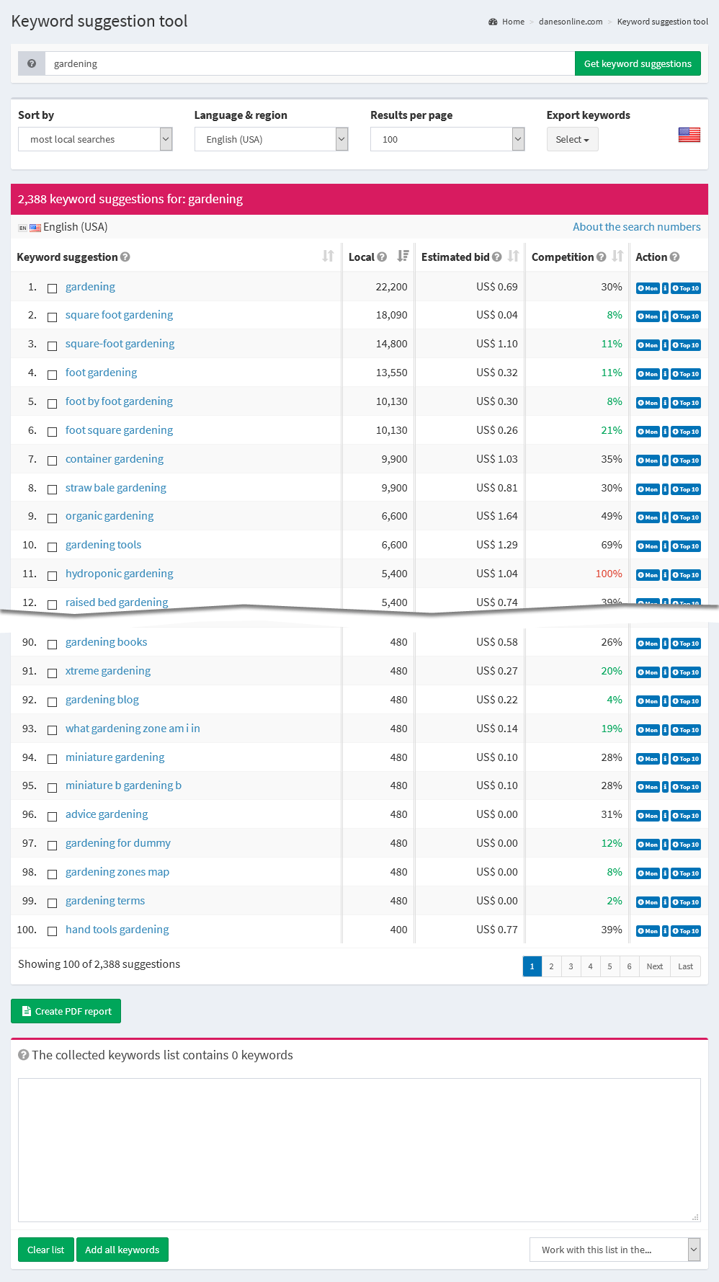Click Create PDF report button

(x=66, y=1011)
